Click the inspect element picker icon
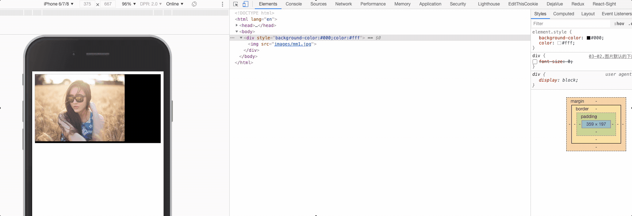 pyautogui.click(x=235, y=4)
